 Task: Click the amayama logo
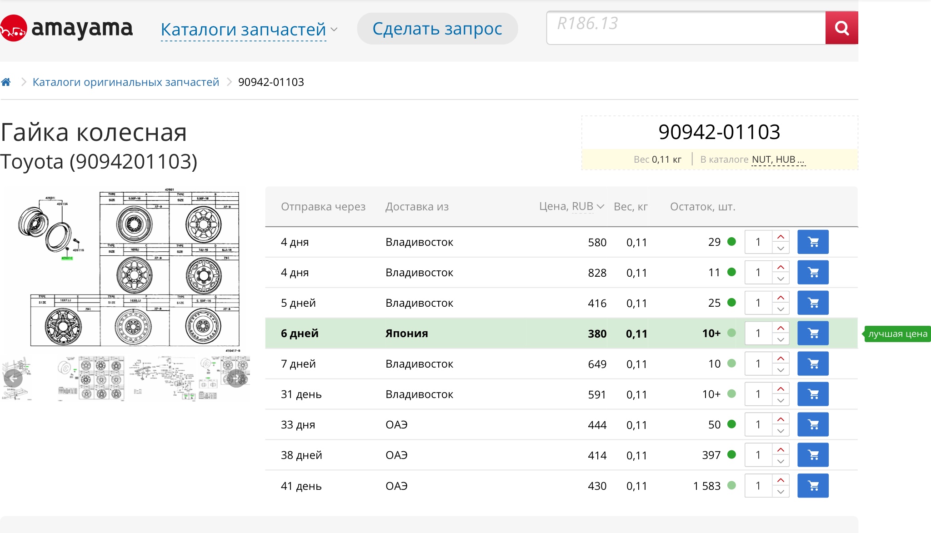[x=67, y=28]
